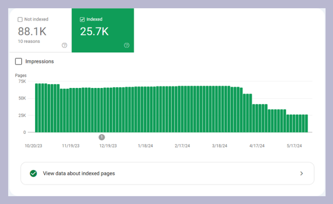333x204 pixels.
Task: Uncheck the Indexed checkbox
Action: pos(83,19)
